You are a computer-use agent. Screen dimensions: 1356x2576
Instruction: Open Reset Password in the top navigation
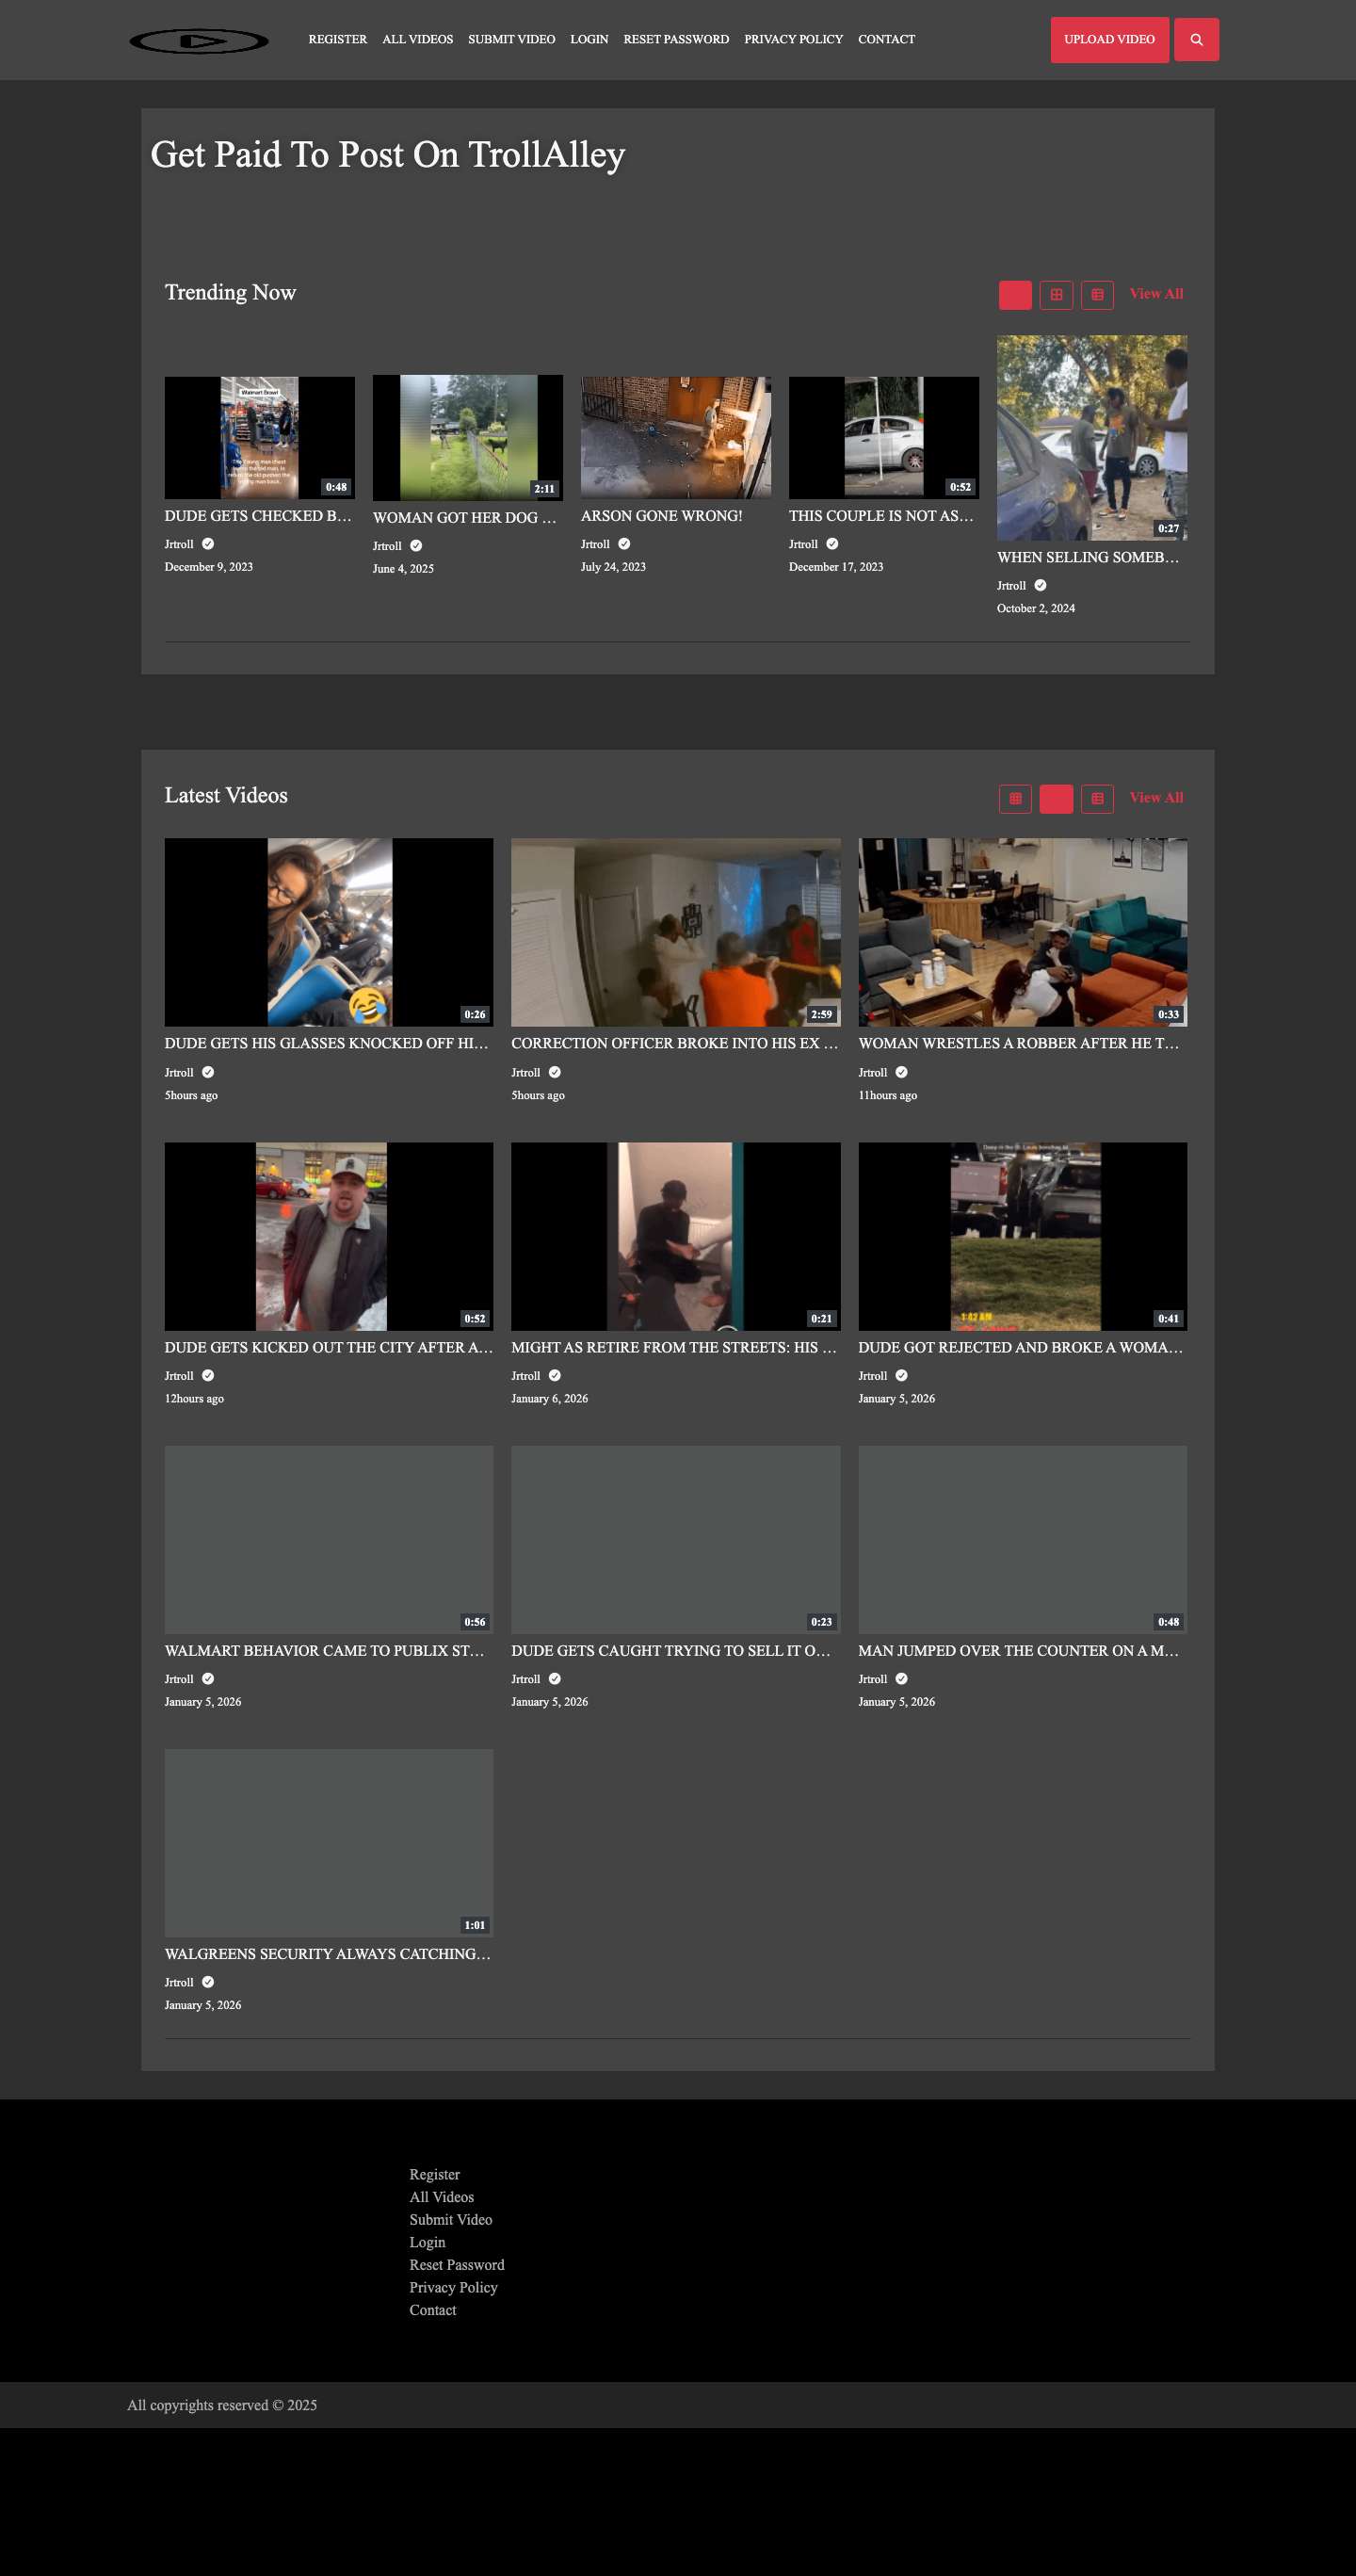(676, 40)
